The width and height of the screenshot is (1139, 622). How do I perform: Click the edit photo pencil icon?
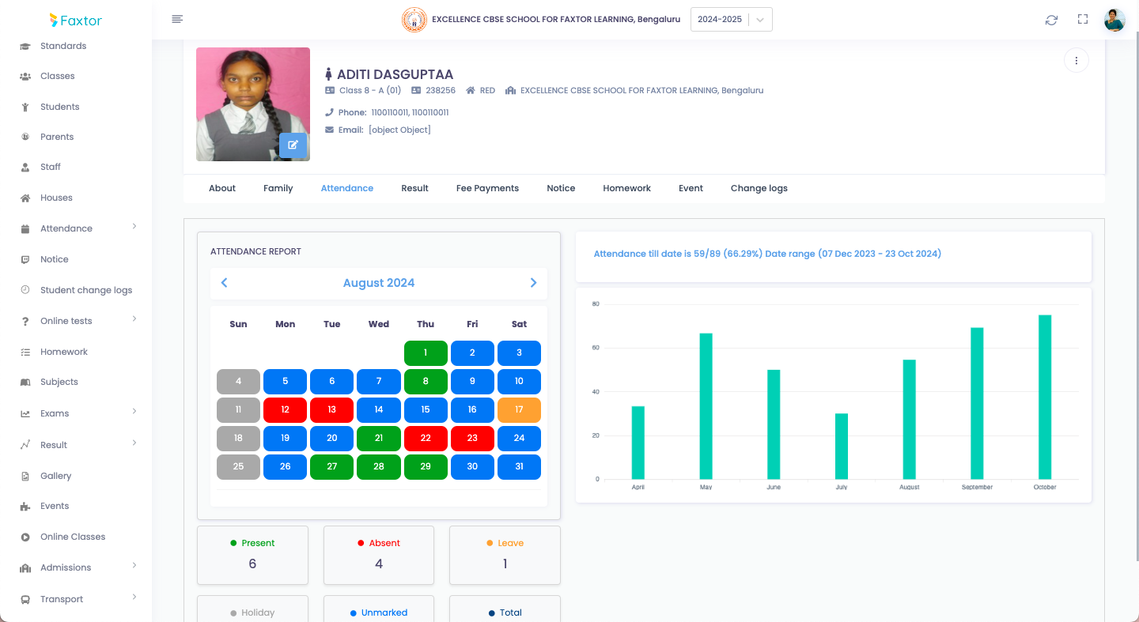click(x=293, y=145)
